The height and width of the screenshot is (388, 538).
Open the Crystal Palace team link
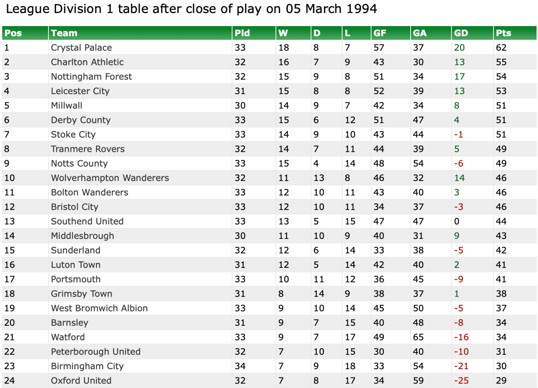pyautogui.click(x=81, y=47)
